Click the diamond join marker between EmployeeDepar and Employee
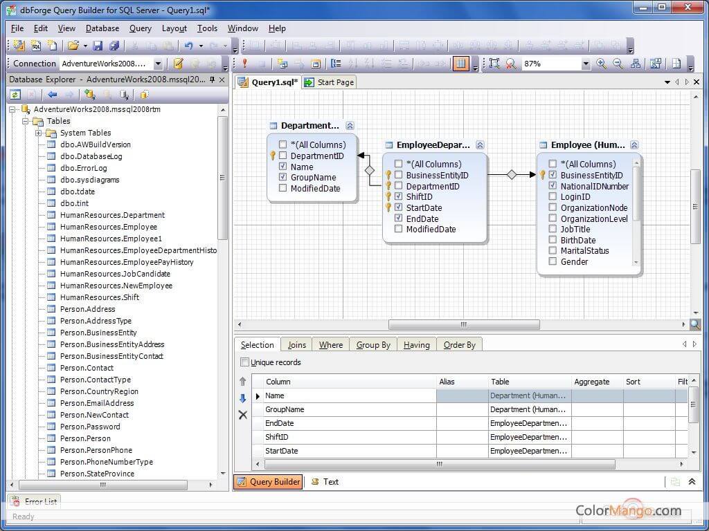This screenshot has height=531, width=709. (x=512, y=175)
